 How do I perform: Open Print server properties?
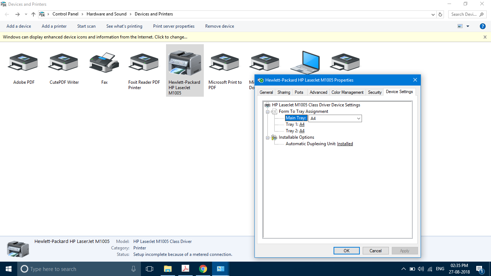(x=174, y=26)
